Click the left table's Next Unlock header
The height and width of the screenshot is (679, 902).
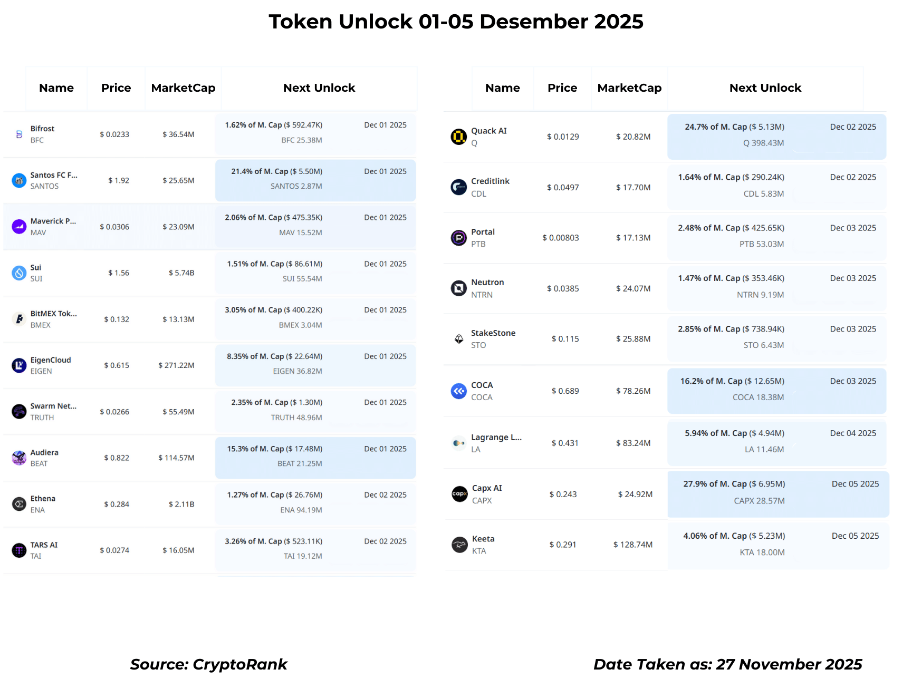[x=319, y=88]
